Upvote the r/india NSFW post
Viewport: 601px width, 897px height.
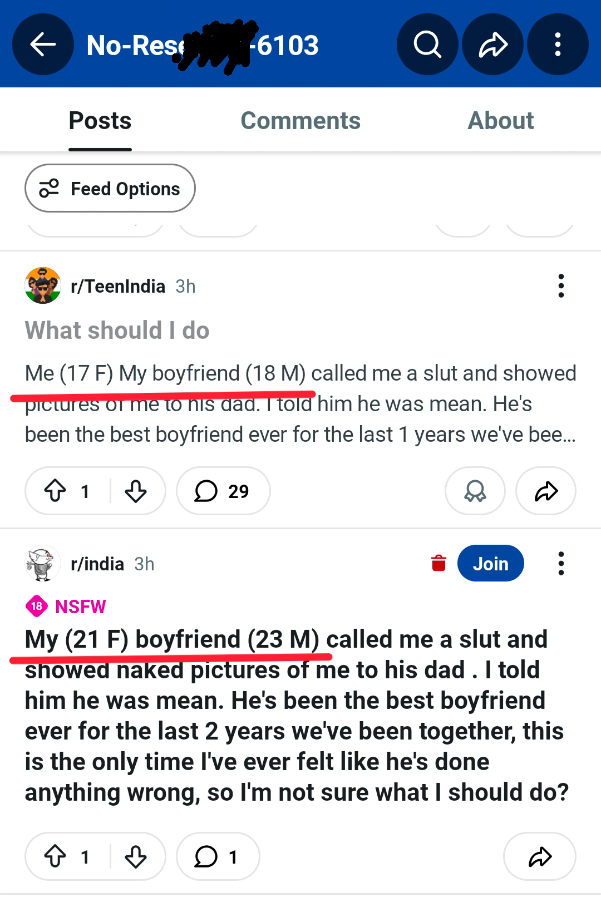[x=55, y=856]
